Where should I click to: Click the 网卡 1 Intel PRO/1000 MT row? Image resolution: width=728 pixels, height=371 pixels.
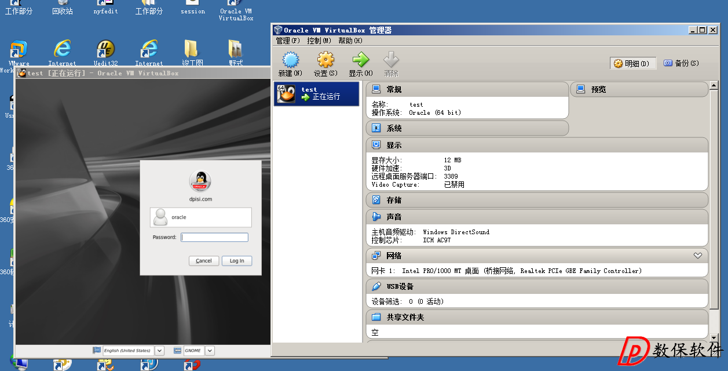click(507, 271)
